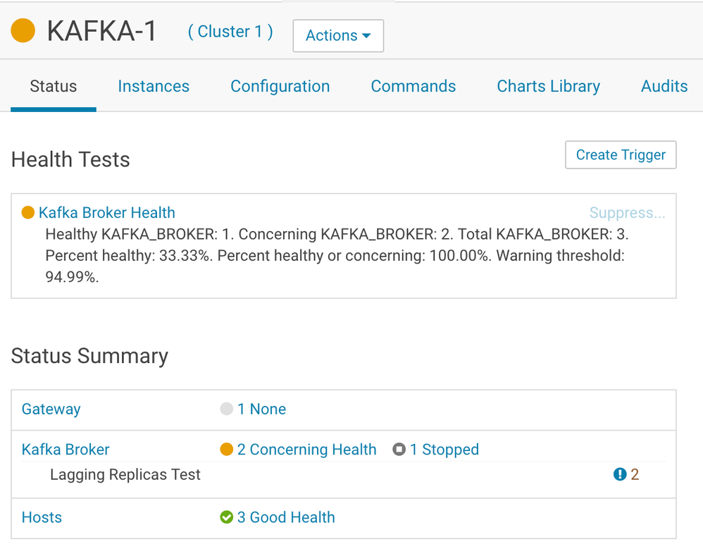Viewport: 703px width, 556px height.
Task: Open the Gateway role link
Action: tap(51, 409)
